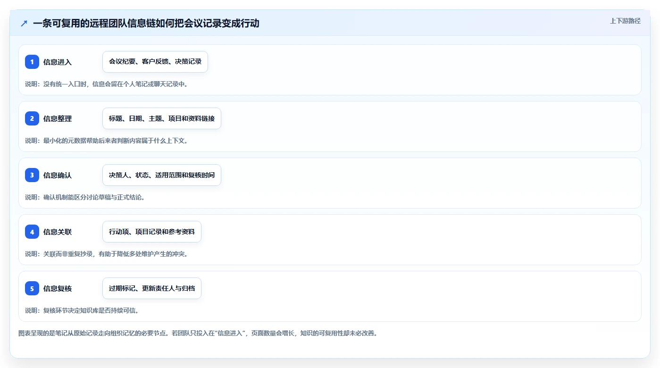Image resolution: width=660 pixels, height=368 pixels.
Task: Click the step 4 number badge
Action: click(x=32, y=232)
